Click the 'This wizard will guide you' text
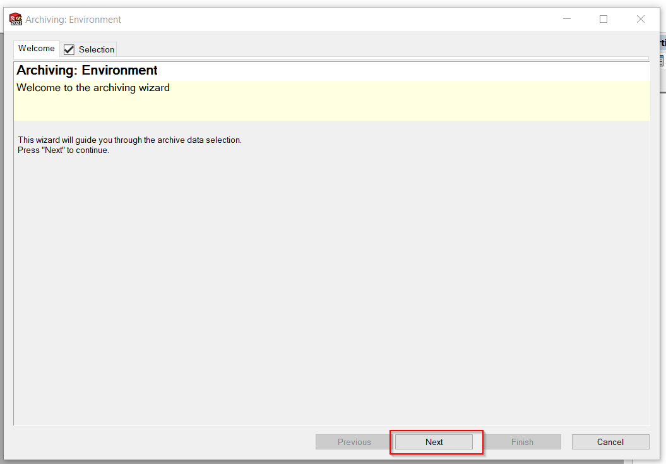 129,140
